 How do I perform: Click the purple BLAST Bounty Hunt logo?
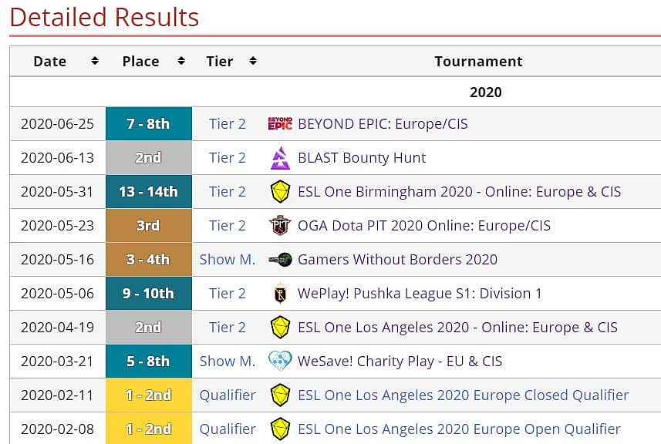point(280,158)
